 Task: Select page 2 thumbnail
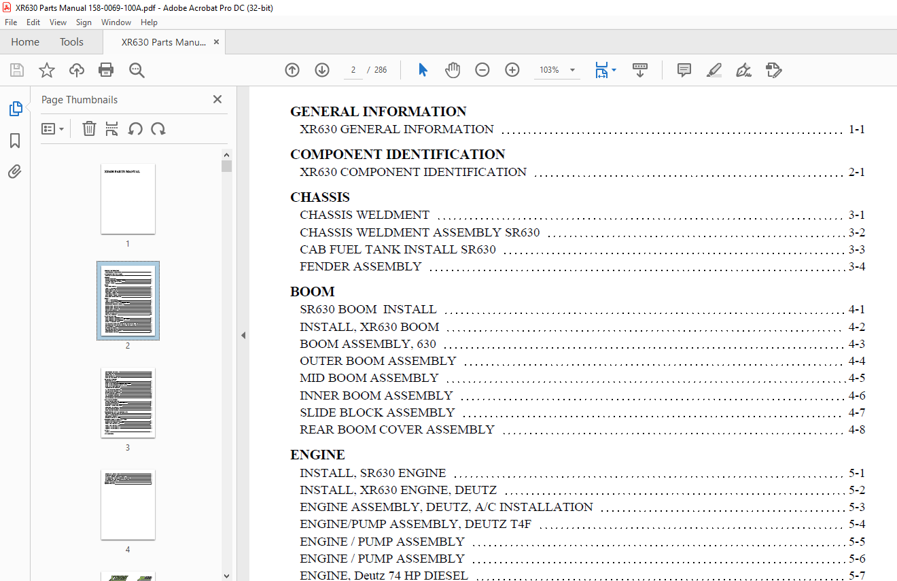pos(128,300)
